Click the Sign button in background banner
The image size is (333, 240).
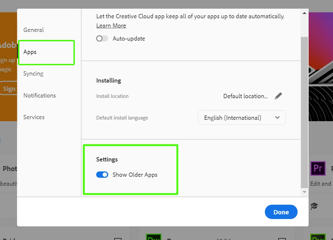pos(8,89)
